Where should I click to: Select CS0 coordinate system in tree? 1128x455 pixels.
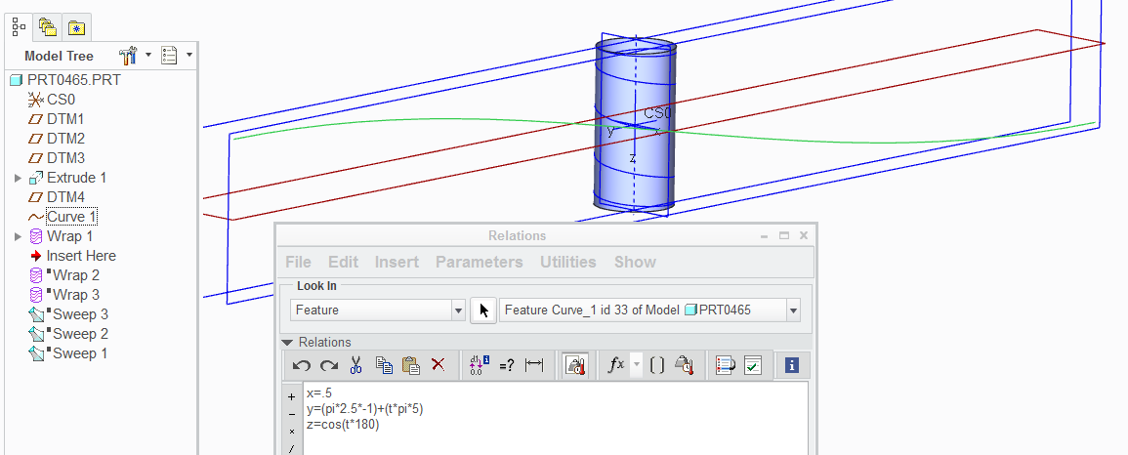pyautogui.click(x=51, y=100)
